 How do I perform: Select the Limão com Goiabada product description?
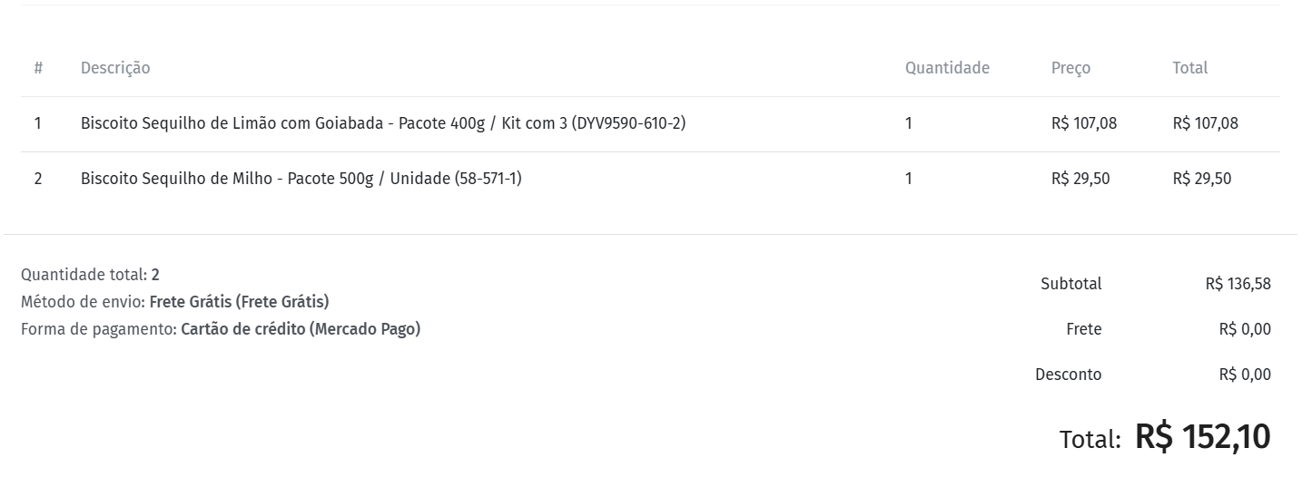pos(382,123)
